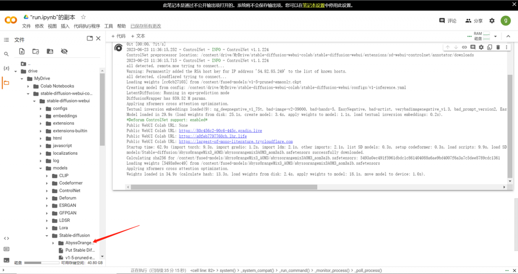Image resolution: width=518 pixels, height=274 pixels.
Task: Open the RAM disk resource dropdown arrow
Action: pyautogui.click(x=495, y=36)
